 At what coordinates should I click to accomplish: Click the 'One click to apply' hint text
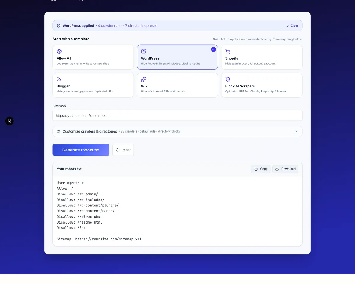(x=258, y=39)
